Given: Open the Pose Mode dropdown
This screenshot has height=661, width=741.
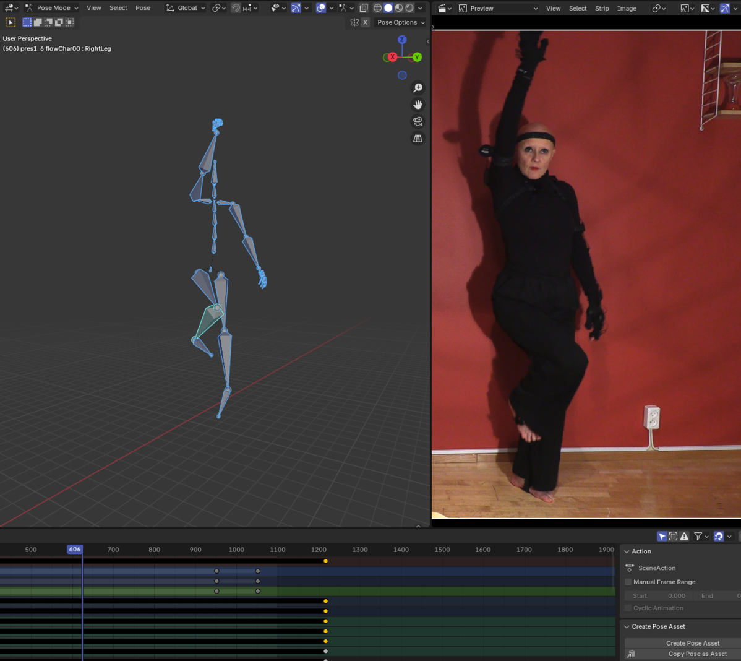Looking at the screenshot, I should tap(52, 8).
